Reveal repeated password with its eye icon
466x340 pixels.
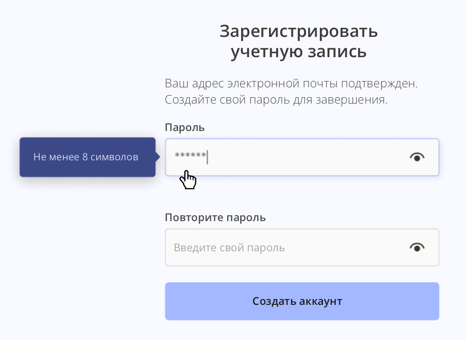pos(417,247)
